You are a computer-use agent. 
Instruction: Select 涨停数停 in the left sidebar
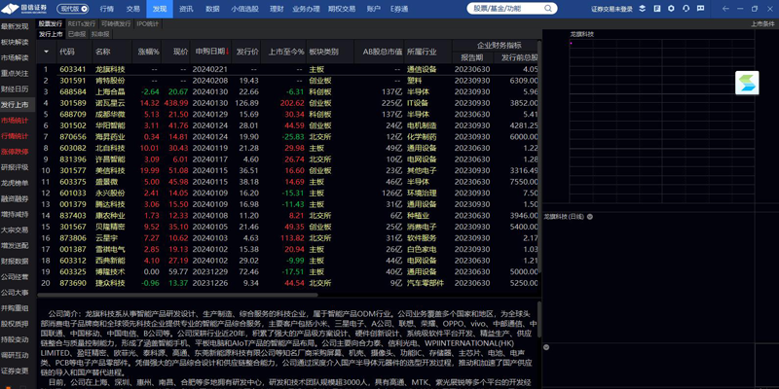tap(15, 152)
